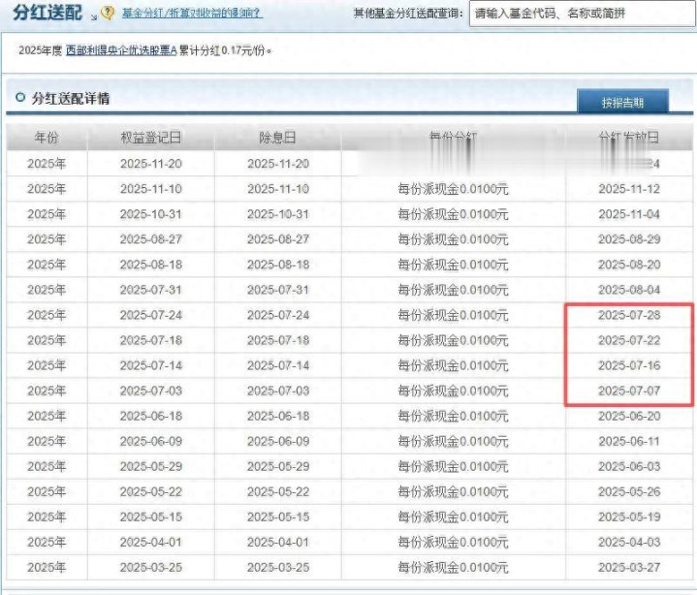This screenshot has height=595, width=697.
Task: Click the 年份 column header
Action: click(47, 138)
